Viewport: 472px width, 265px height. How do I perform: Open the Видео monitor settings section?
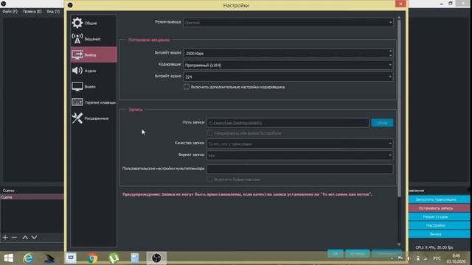click(94, 87)
